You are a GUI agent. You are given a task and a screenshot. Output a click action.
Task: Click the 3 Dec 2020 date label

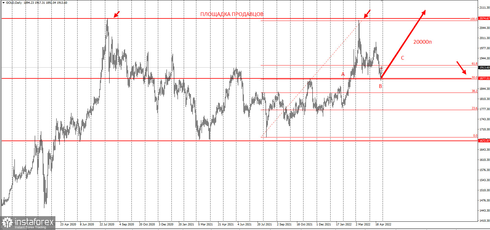pyautogui.click(x=166, y=224)
